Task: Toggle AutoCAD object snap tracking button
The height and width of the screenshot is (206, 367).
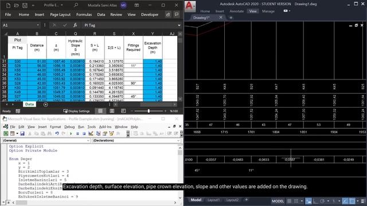Action: pos(345,201)
